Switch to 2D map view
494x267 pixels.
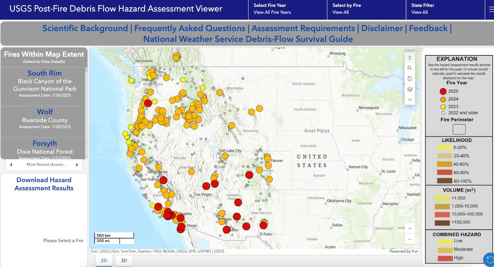coord(104,261)
